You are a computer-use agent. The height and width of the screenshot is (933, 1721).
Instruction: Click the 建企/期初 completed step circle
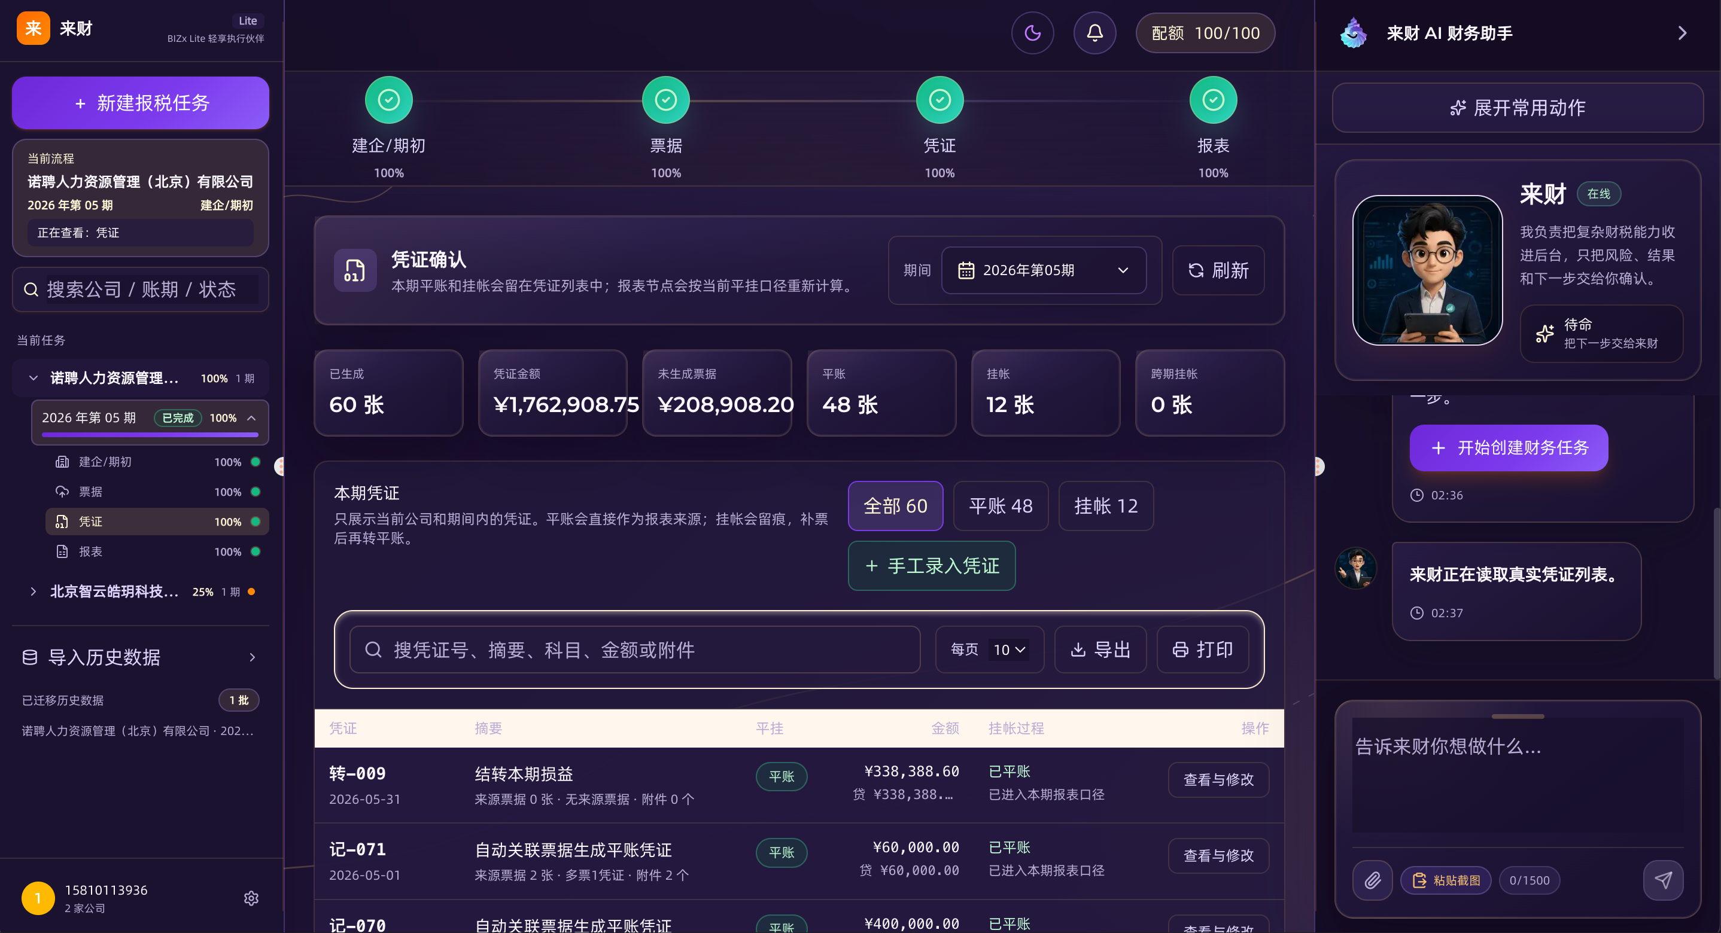(389, 100)
